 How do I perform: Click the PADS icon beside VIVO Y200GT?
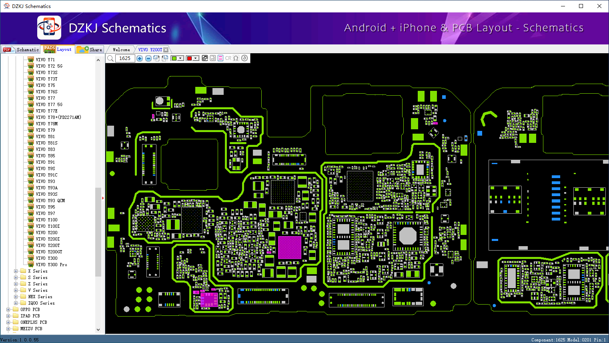[31, 252]
